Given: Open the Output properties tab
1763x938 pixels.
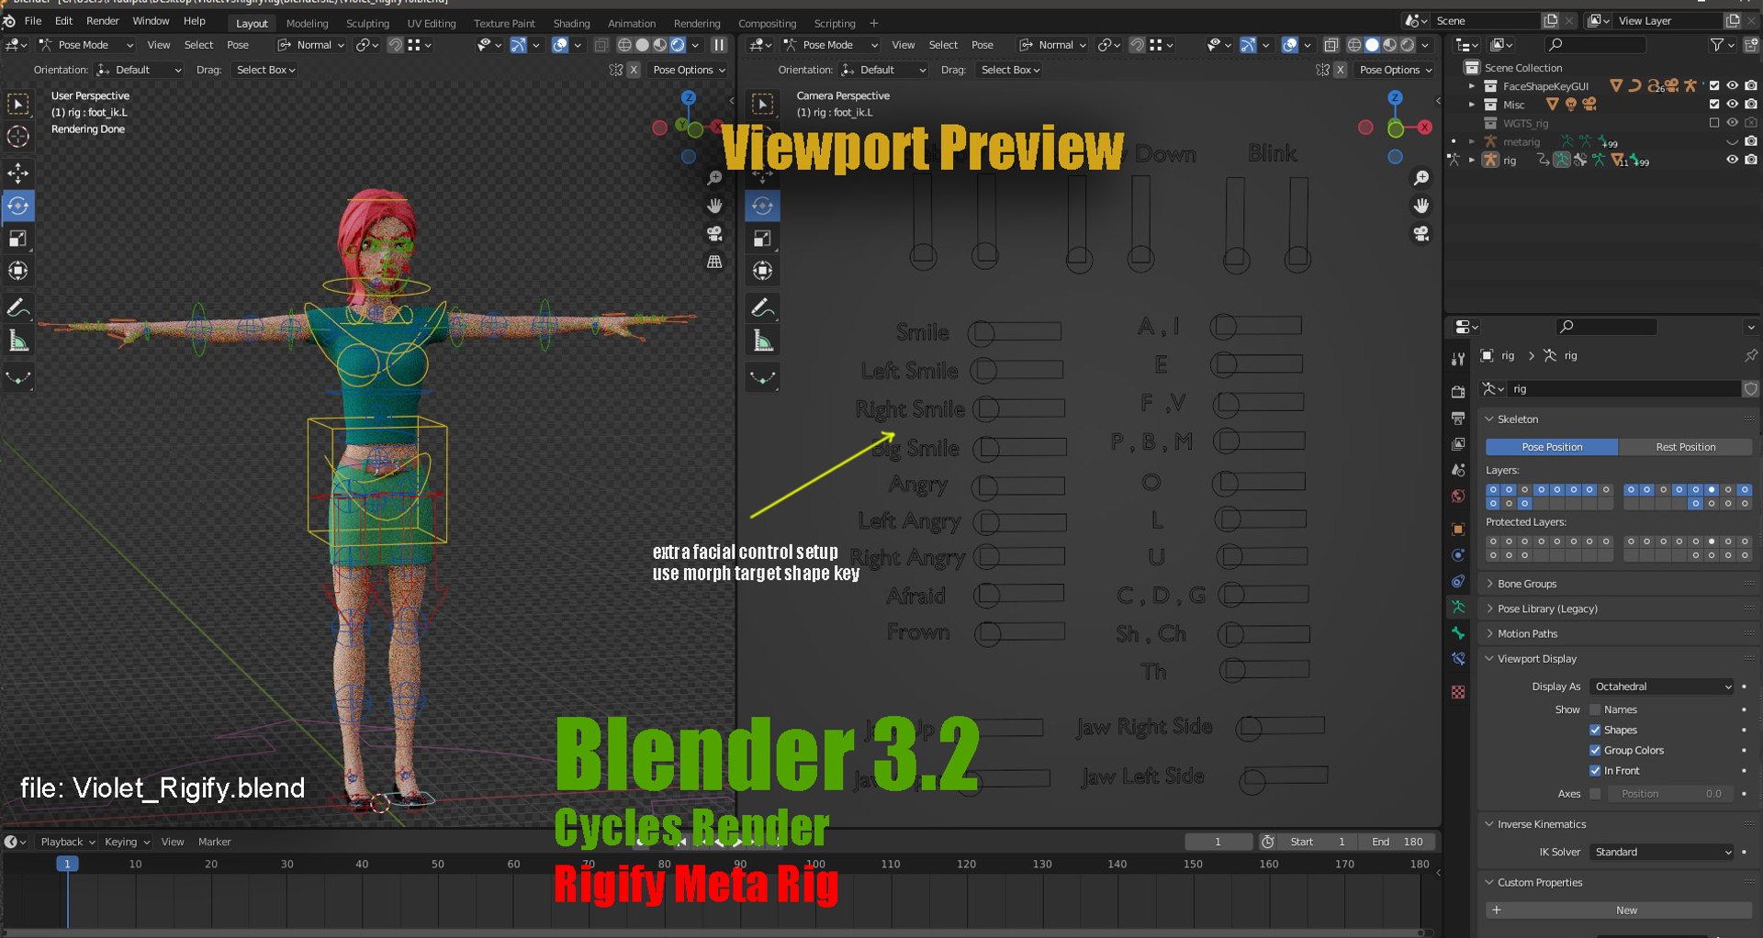Looking at the screenshot, I should coord(1458,419).
